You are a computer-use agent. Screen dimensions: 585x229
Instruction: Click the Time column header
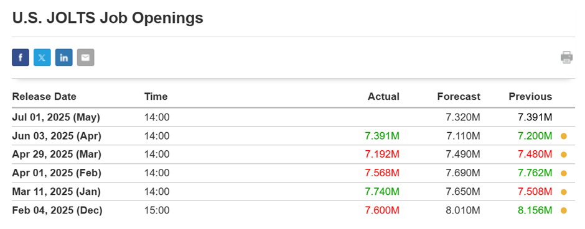(156, 97)
